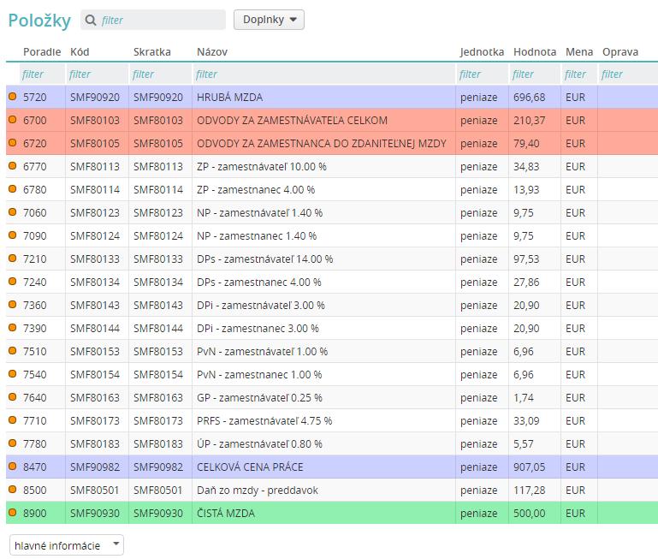
Task: Click the value 696,68 in Hodnota
Action: point(529,97)
